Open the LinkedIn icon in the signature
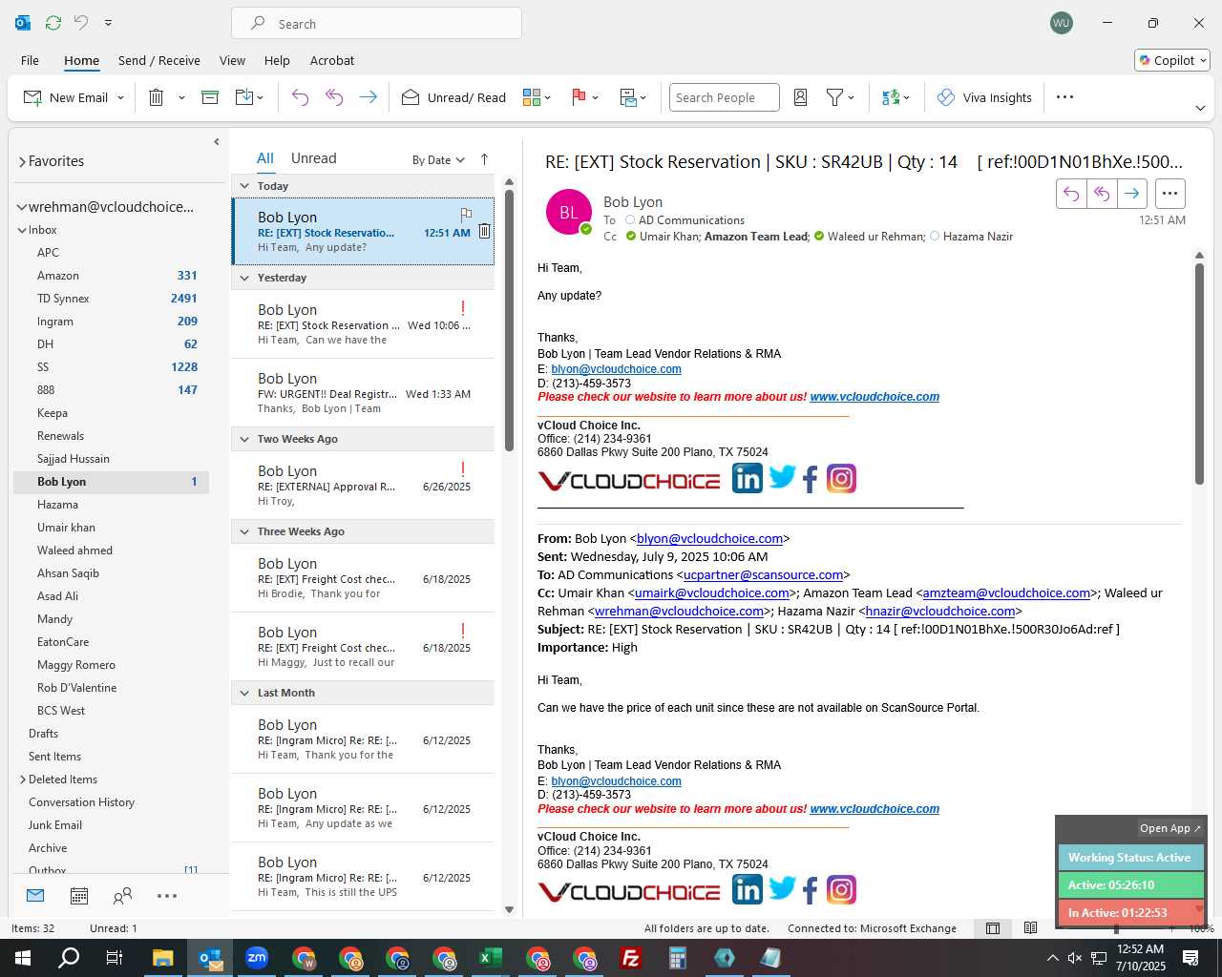 tap(748, 478)
